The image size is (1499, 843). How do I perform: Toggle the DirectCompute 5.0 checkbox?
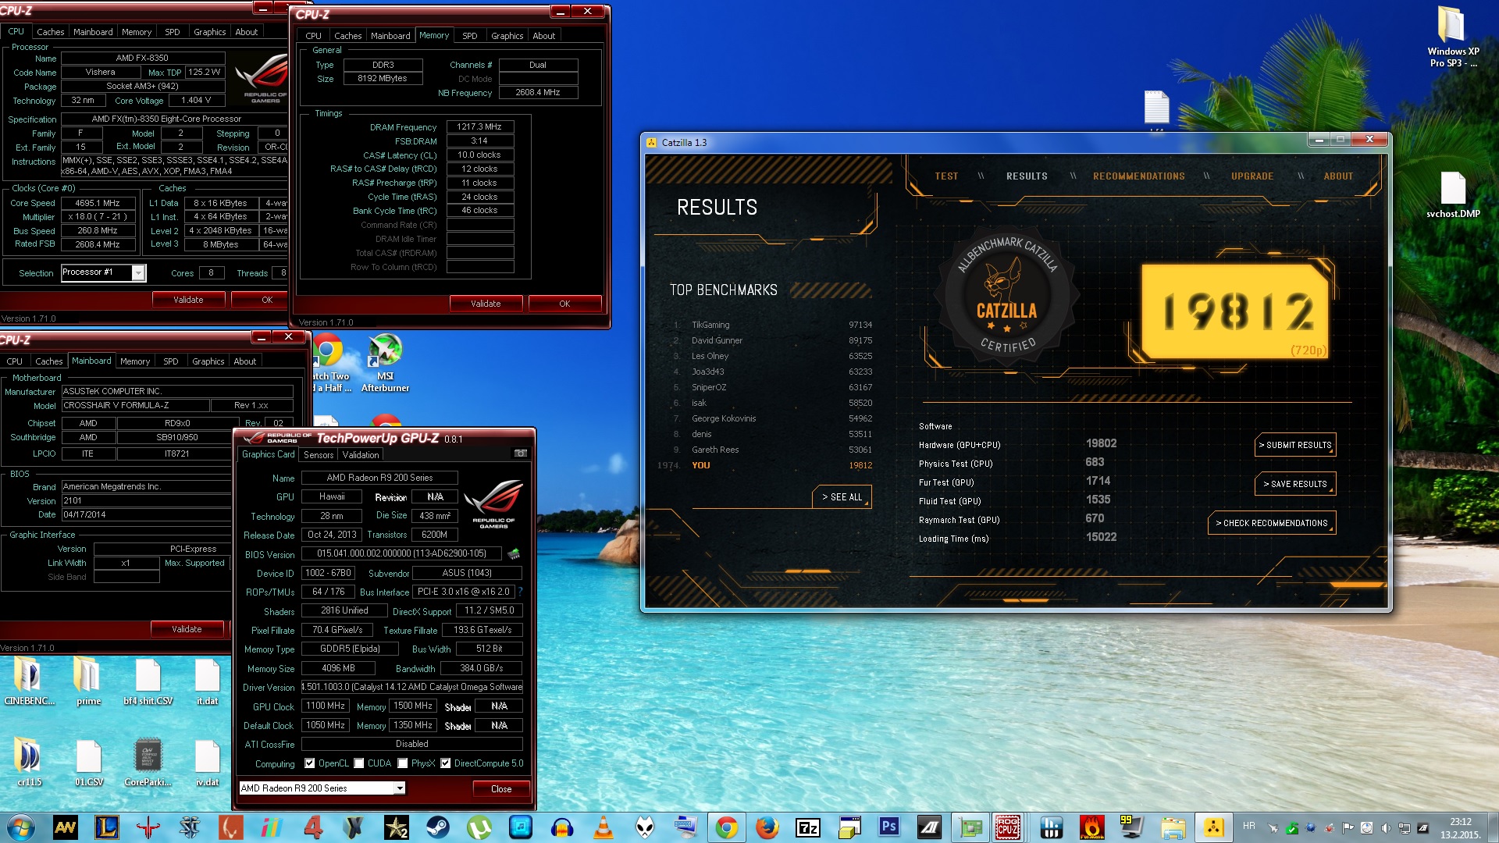tap(446, 763)
